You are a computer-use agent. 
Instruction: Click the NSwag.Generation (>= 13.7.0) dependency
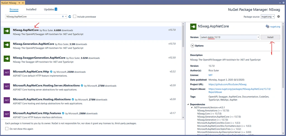pyautogui.click(x=213, y=120)
